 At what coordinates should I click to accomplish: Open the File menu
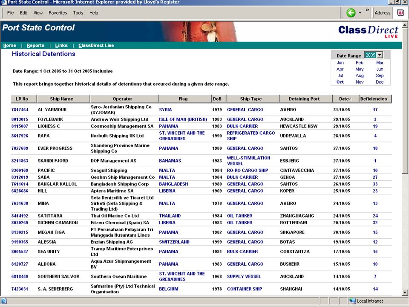[10, 13]
